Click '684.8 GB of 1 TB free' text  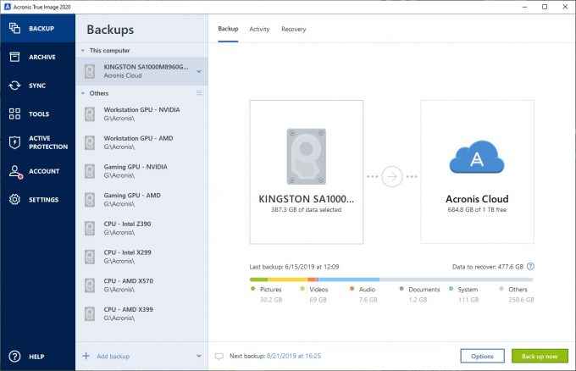tap(477, 210)
